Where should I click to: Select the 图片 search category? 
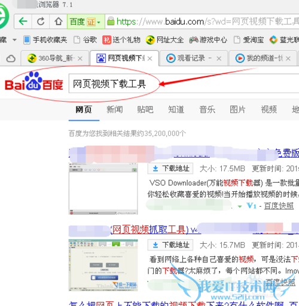237,109
